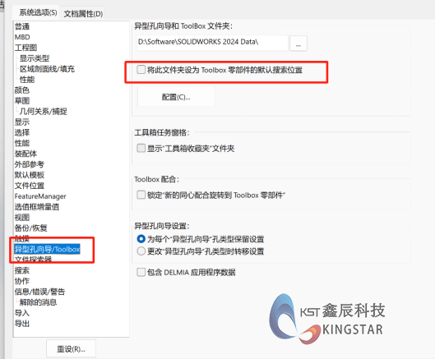Select 信息/错误/警告 in the list
The width and height of the screenshot is (435, 359).
40,292
